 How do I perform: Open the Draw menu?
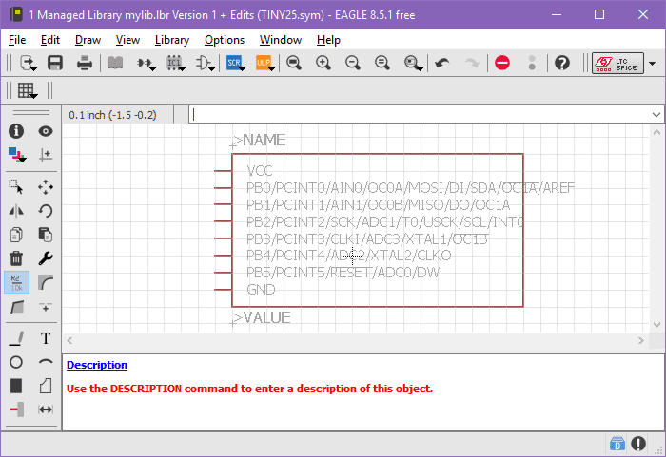88,40
